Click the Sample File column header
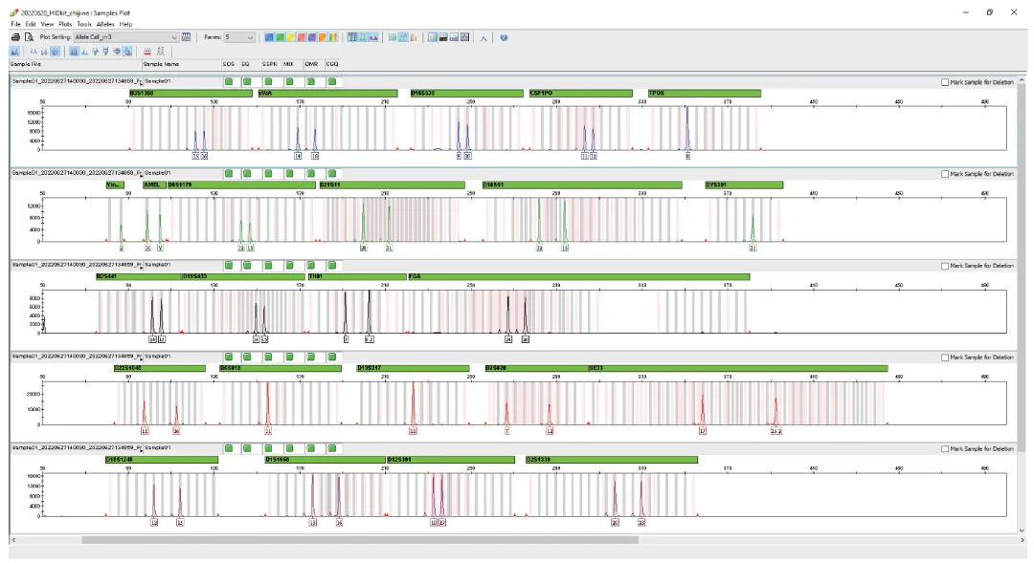Image resolution: width=1034 pixels, height=563 pixels. coord(76,64)
